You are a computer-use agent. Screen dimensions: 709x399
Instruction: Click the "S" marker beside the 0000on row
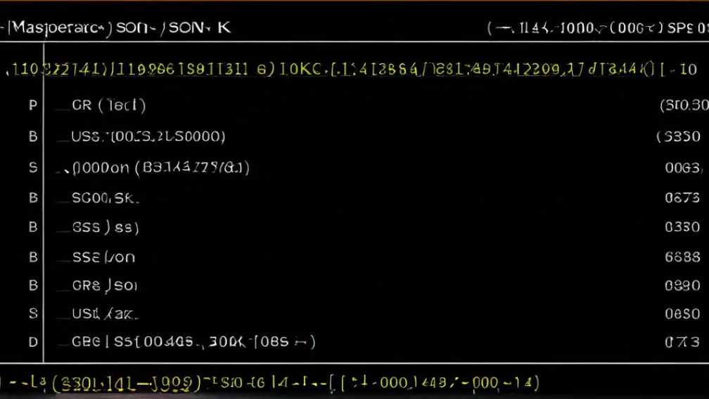coord(33,167)
